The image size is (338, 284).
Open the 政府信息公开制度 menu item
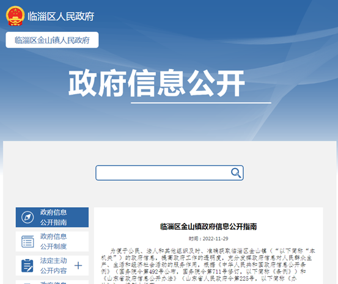[52, 241]
